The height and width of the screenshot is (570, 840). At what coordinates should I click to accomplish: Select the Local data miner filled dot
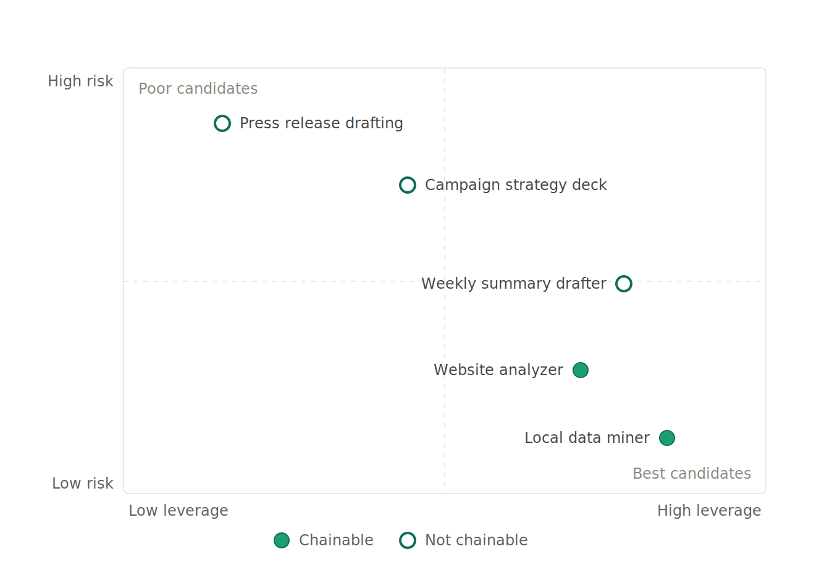pos(667,438)
